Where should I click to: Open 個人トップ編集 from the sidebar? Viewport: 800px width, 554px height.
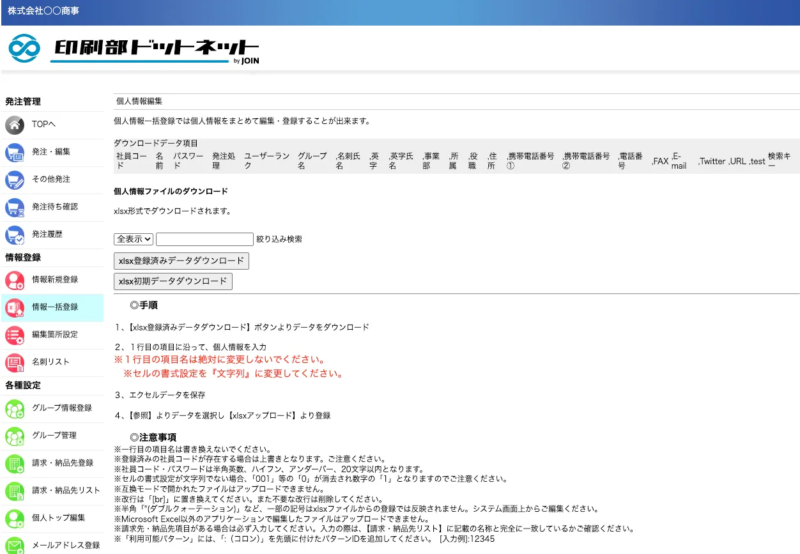pos(58,518)
